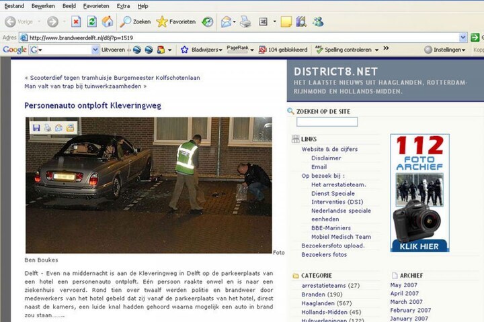
Task: Expand the Bladwijzers dropdown
Action: point(220,50)
